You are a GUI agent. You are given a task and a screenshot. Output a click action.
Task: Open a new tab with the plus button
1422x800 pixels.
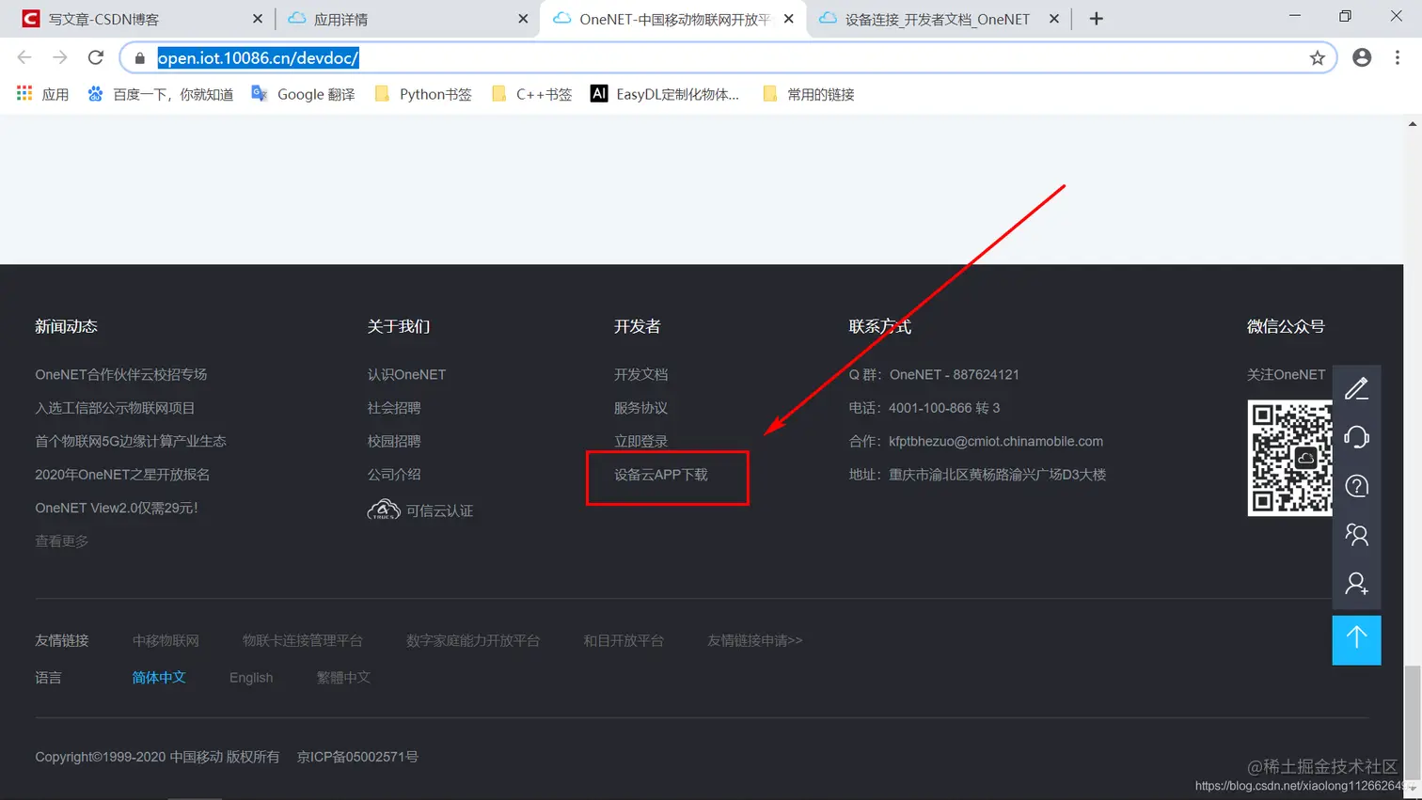[x=1096, y=19]
